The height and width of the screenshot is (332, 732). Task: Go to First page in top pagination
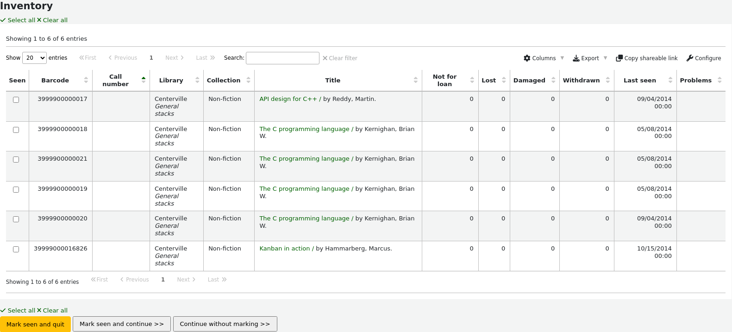(x=88, y=58)
